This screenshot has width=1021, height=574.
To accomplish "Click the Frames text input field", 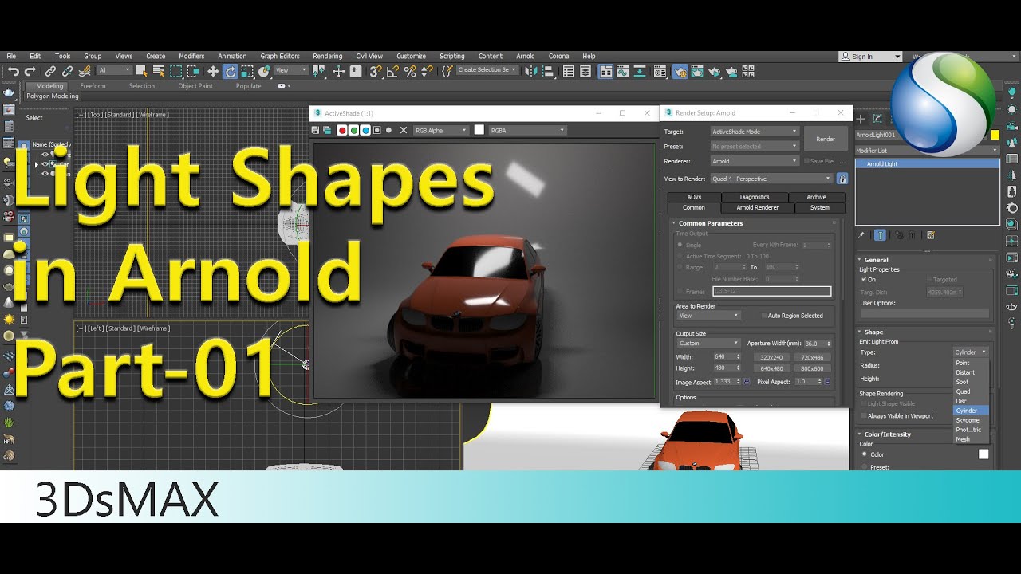I will pyautogui.click(x=771, y=292).
